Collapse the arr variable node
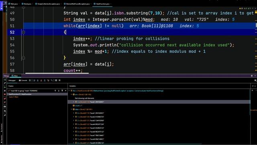Image resolution: width=257 pixels, height=145 pixels. point(71,95)
